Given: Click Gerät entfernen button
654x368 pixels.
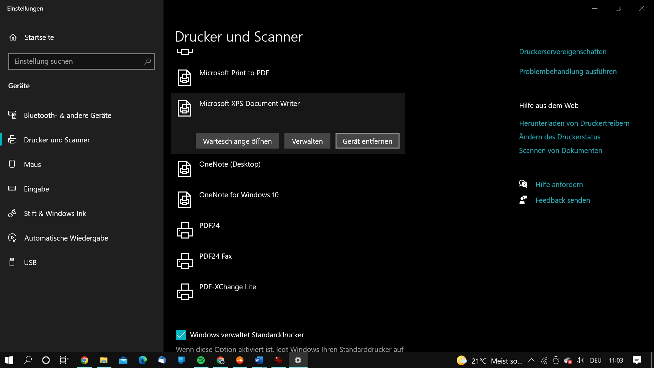Looking at the screenshot, I should coord(367,141).
